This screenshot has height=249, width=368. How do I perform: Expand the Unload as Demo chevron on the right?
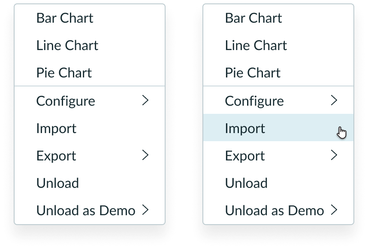[335, 210]
